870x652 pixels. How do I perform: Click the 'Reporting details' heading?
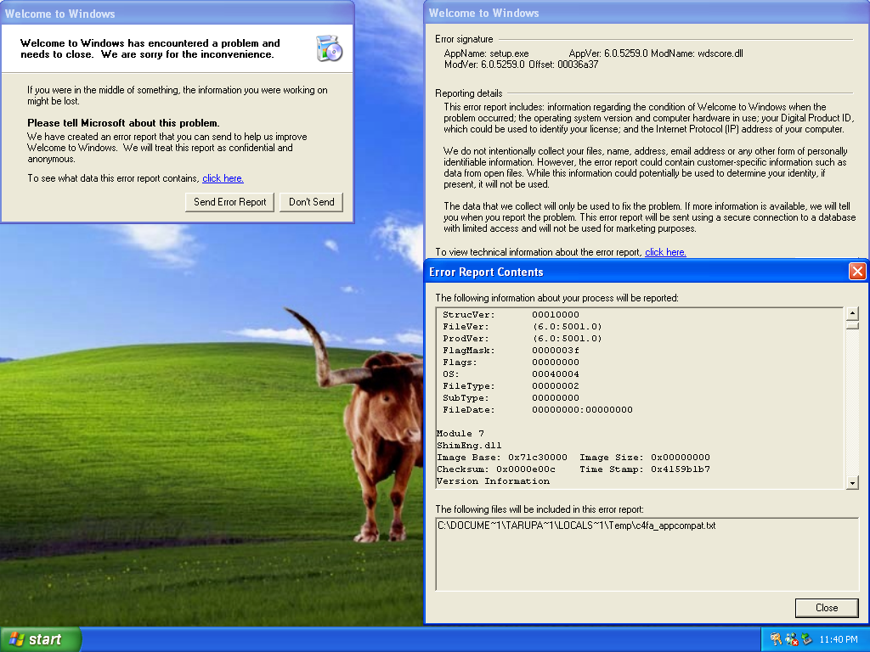(x=469, y=93)
